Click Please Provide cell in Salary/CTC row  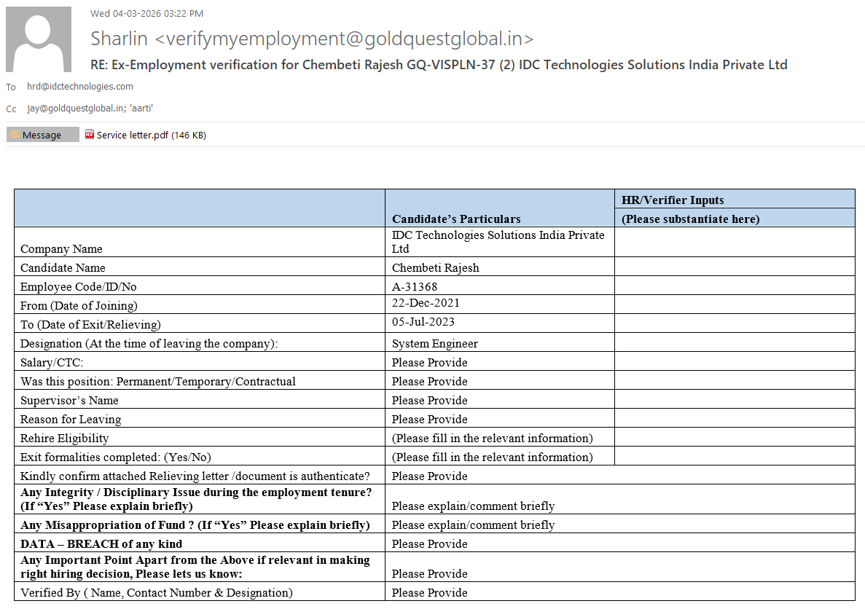430,362
